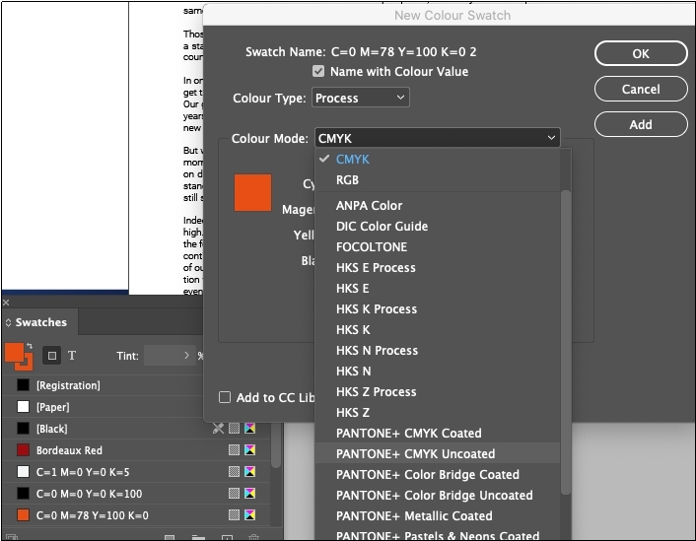This screenshot has height=541, width=696.
Task: Toggle Name with Colour Value checkbox
Action: (x=318, y=72)
